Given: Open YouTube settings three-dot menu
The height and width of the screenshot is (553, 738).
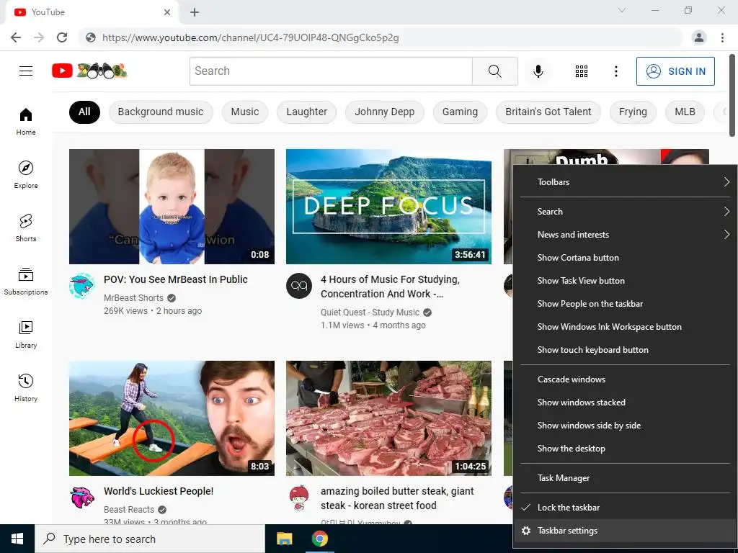Looking at the screenshot, I should (615, 71).
